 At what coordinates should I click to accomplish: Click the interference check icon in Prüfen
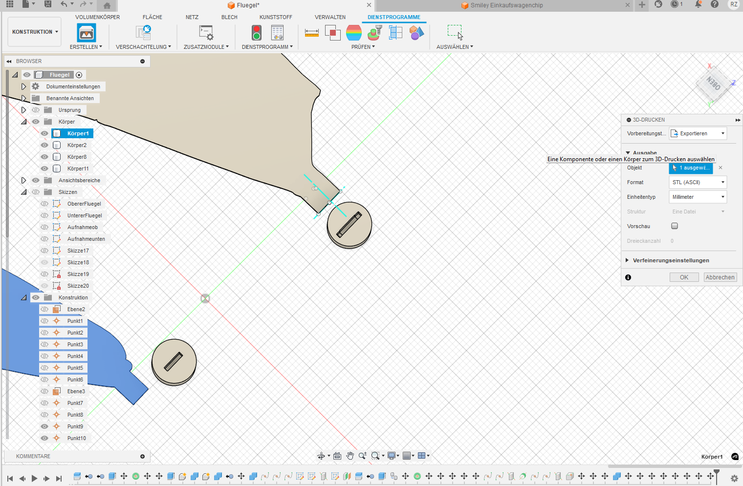coord(332,33)
